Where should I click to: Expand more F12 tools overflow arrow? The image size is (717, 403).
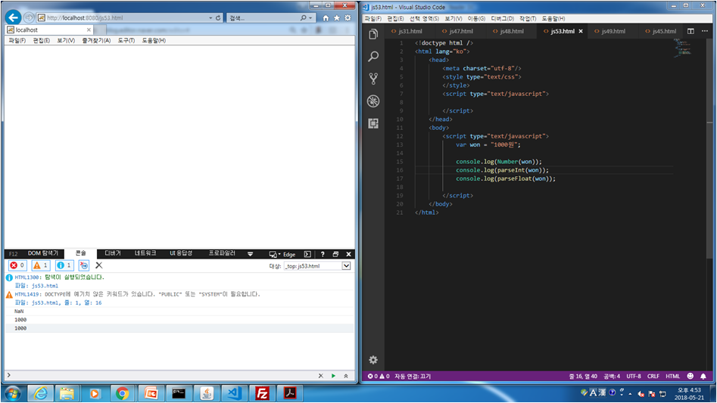250,254
